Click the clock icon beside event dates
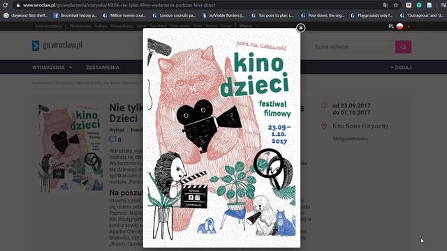Image resolution: width=447 pixels, height=251 pixels. [324, 105]
